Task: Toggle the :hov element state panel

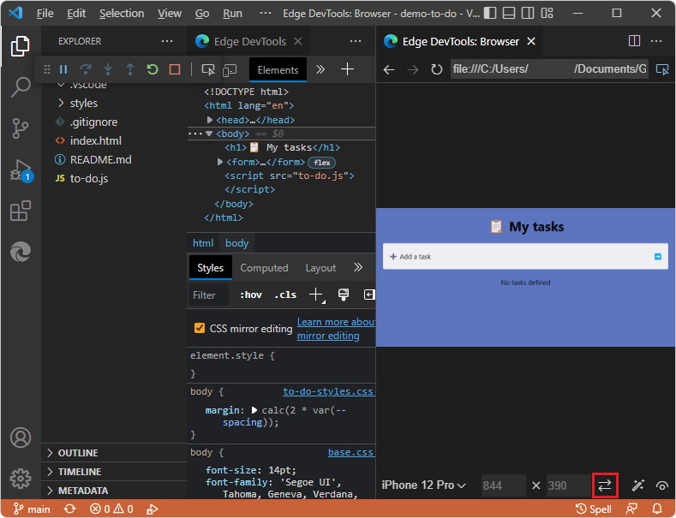Action: point(251,295)
